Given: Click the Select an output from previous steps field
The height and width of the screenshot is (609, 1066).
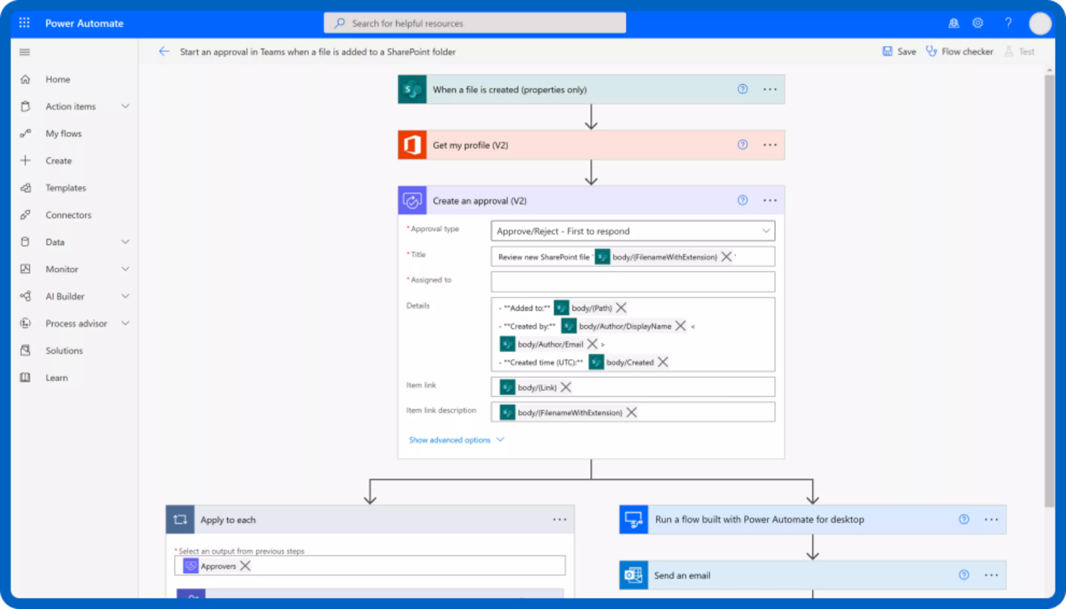Looking at the screenshot, I should tap(370, 566).
